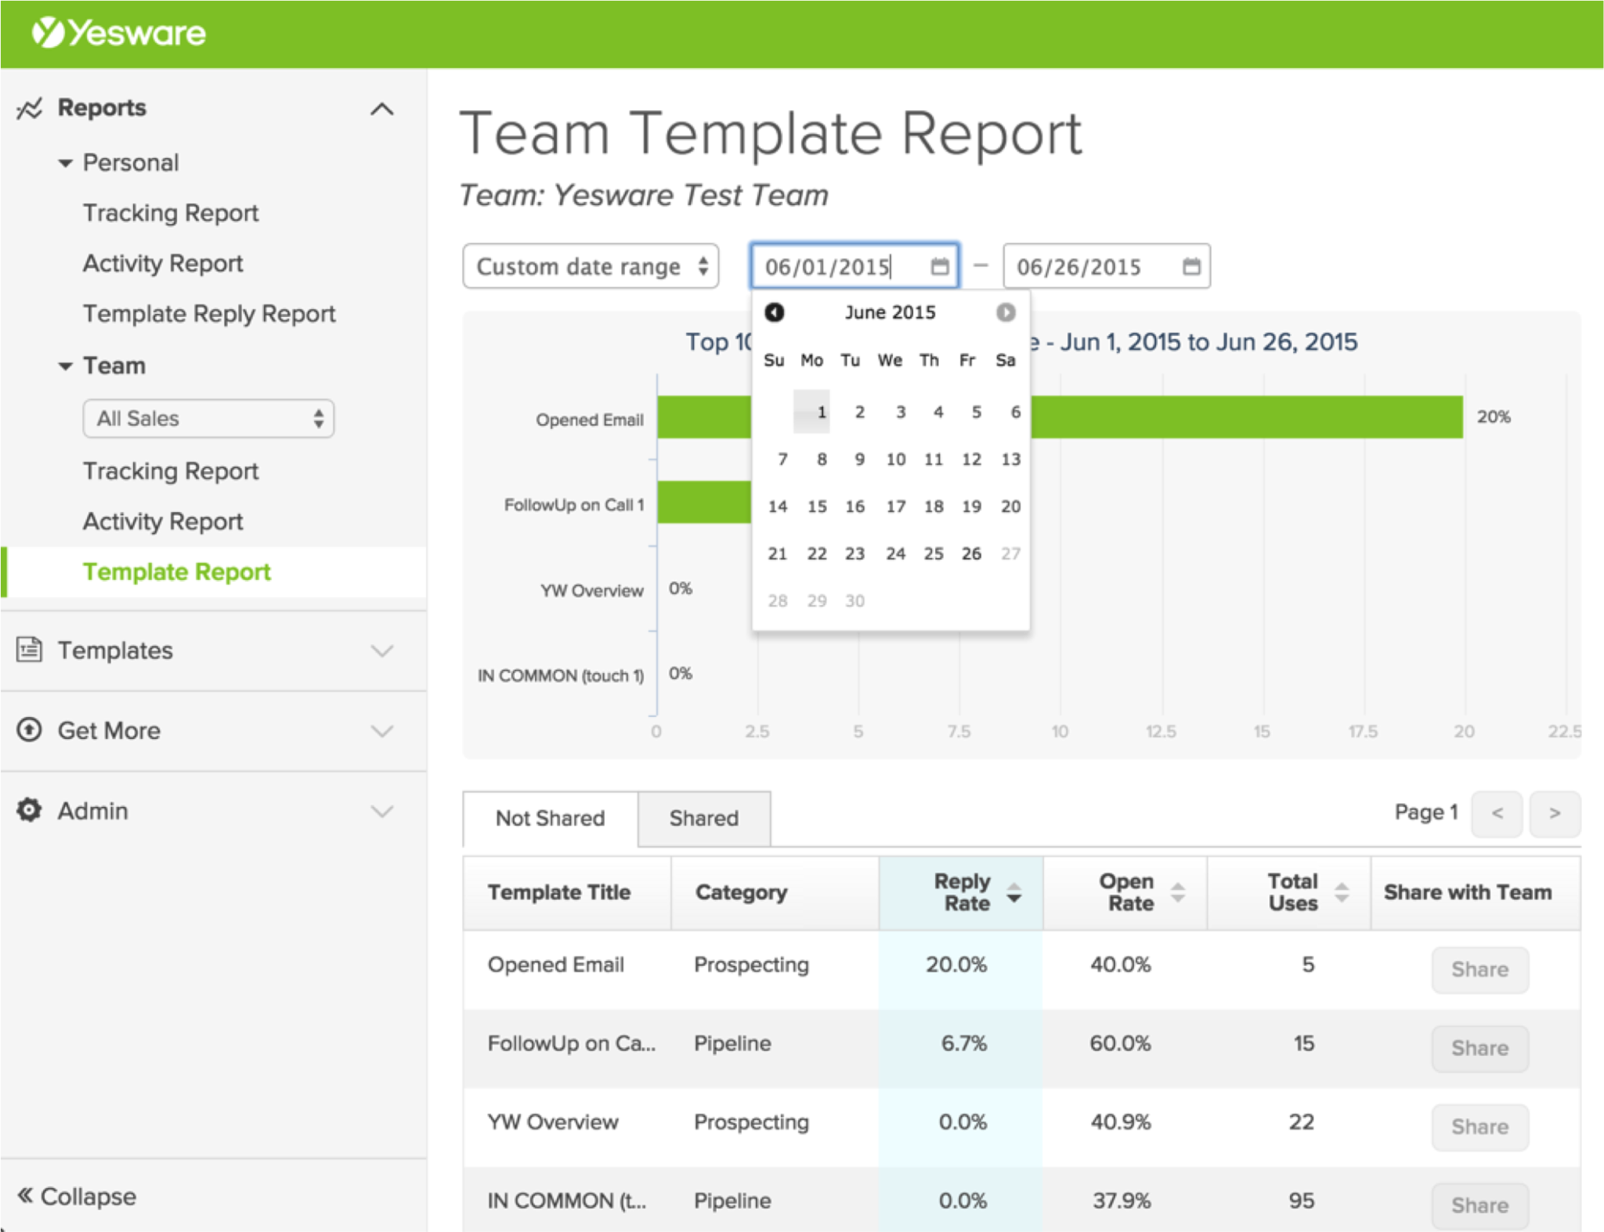Select June 7 in the calendar
Screen dimensions: 1604x1232
point(782,459)
